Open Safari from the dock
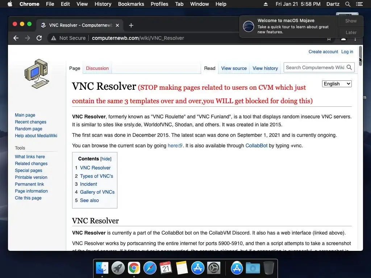This screenshot has height=278, width=371. tap(150, 268)
